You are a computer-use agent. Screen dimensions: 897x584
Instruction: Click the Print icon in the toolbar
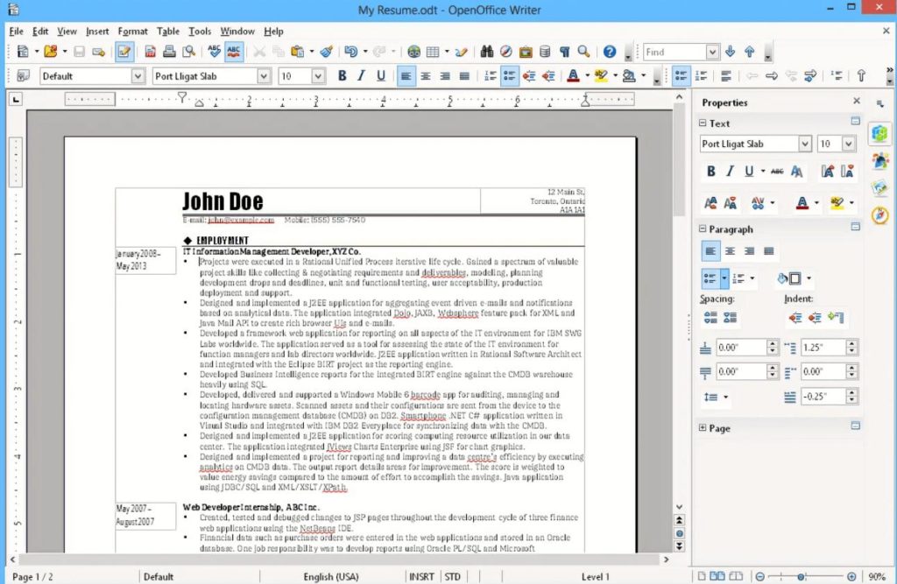[169, 52]
